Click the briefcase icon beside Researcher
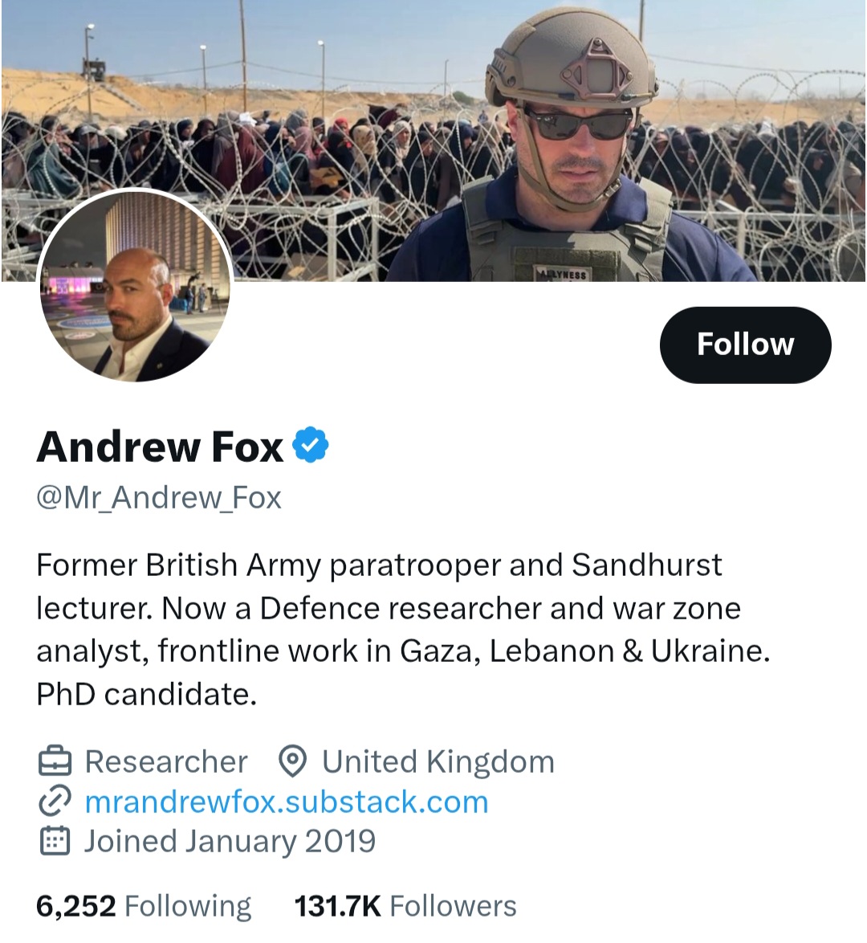Screen dimensions: 867x943 click(55, 761)
